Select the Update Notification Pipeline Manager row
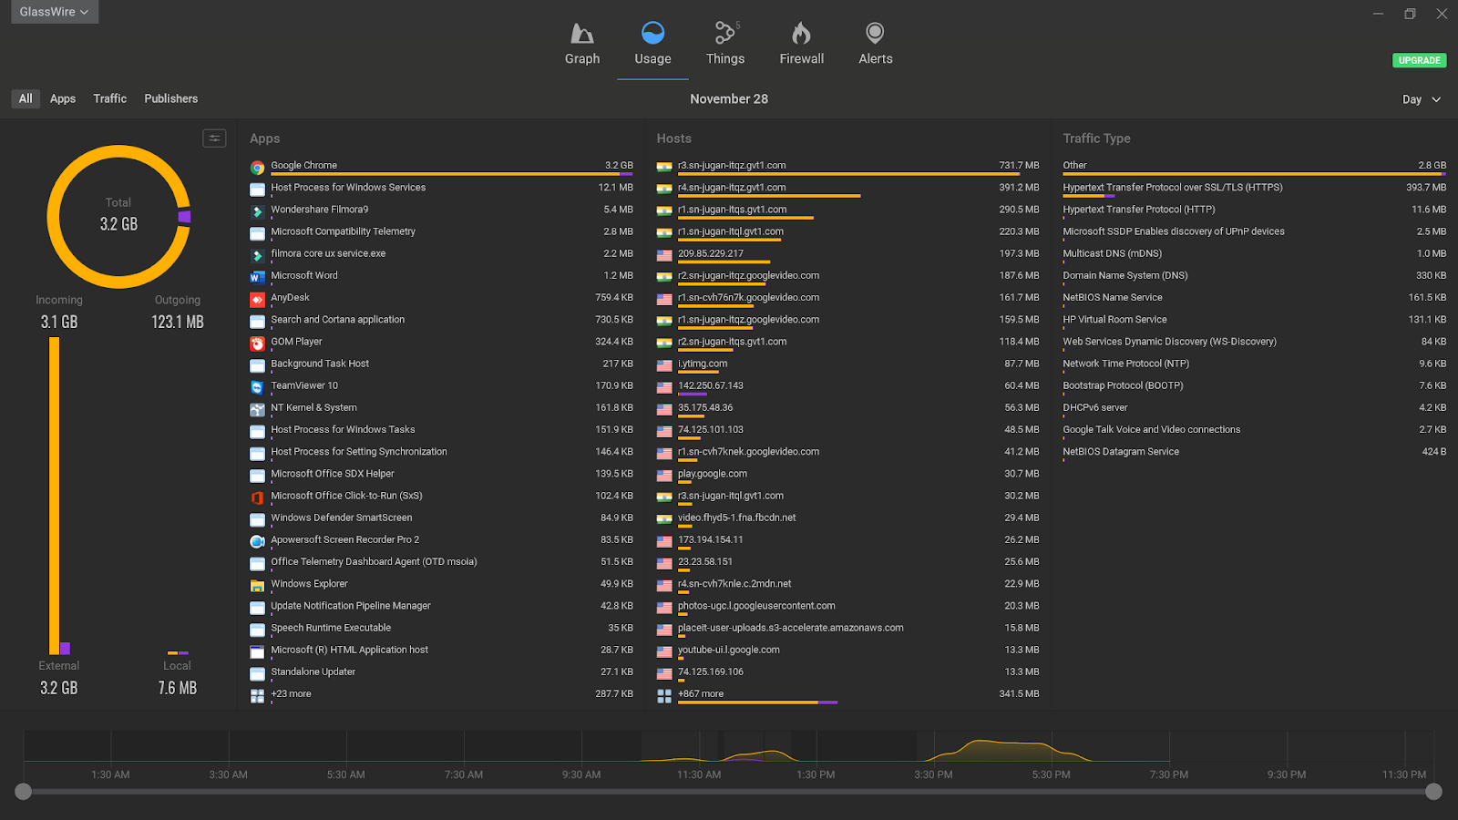1458x820 pixels. pos(441,607)
